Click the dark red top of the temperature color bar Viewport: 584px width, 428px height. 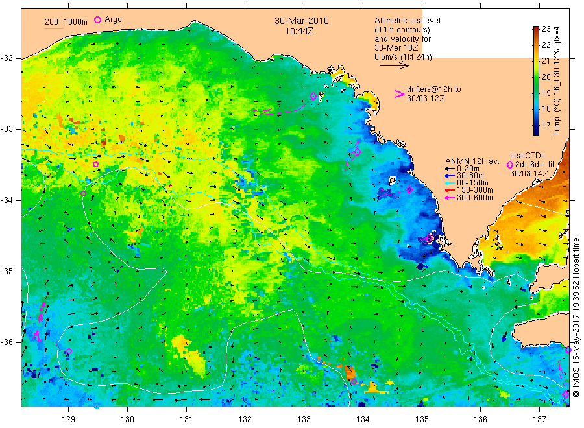point(536,29)
